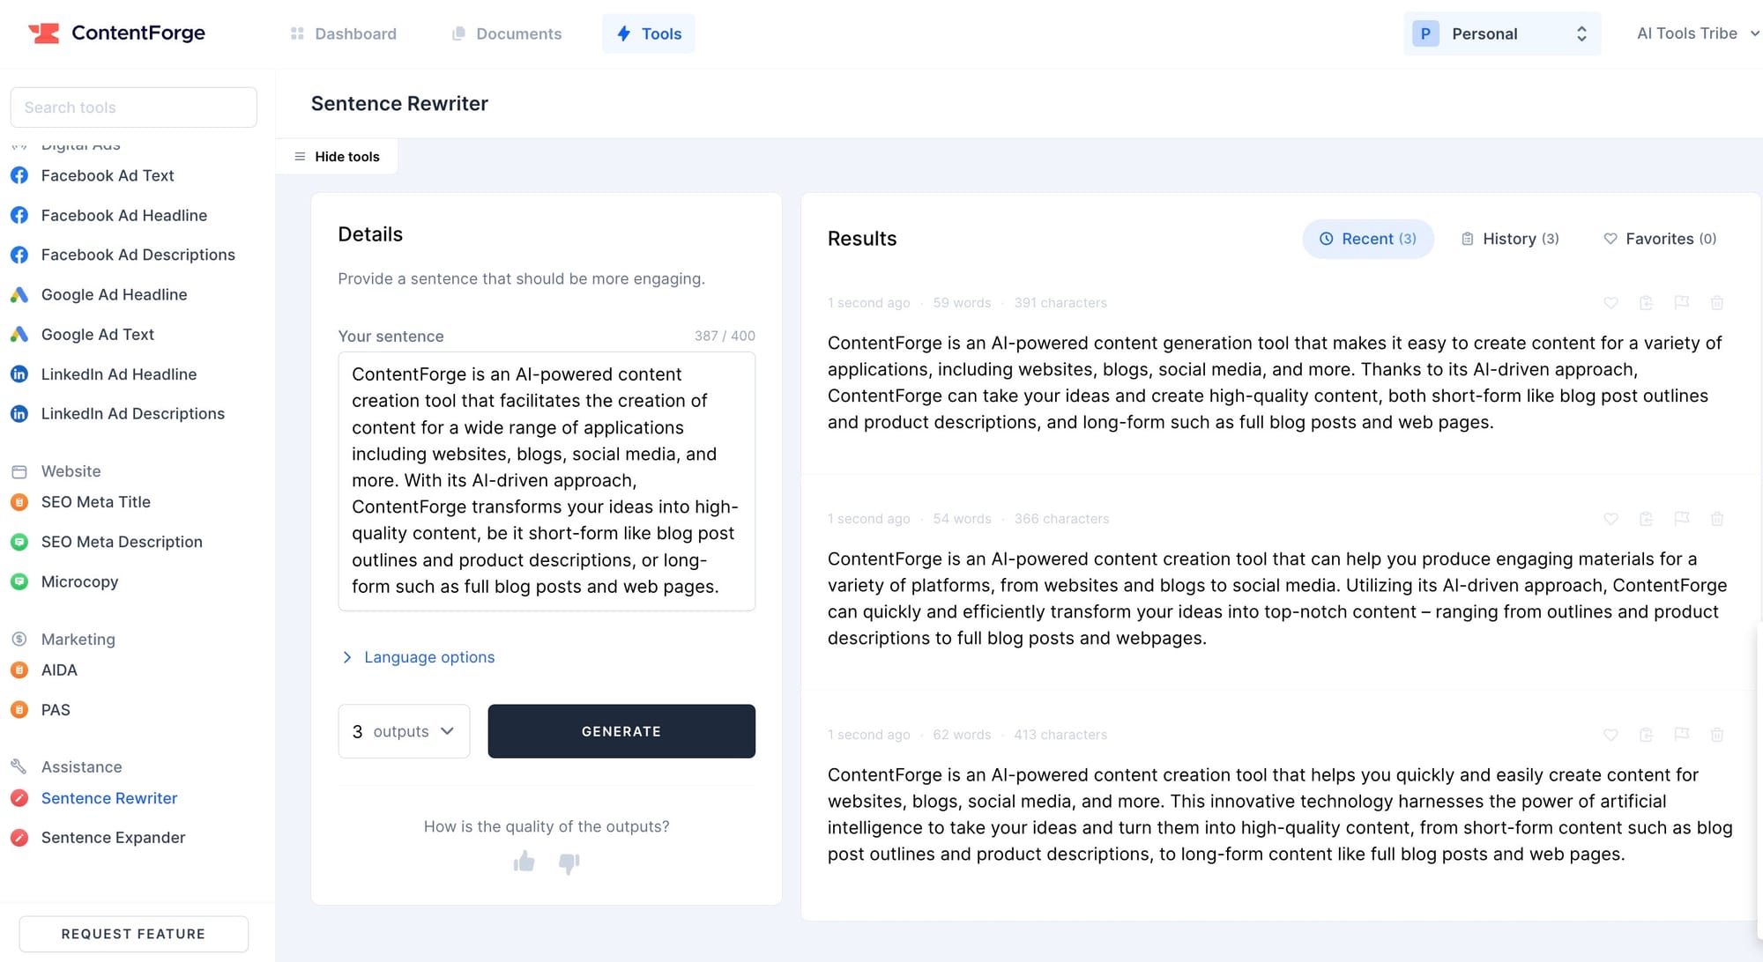Click the thumbs up feedback icon
The image size is (1763, 962).
524,860
